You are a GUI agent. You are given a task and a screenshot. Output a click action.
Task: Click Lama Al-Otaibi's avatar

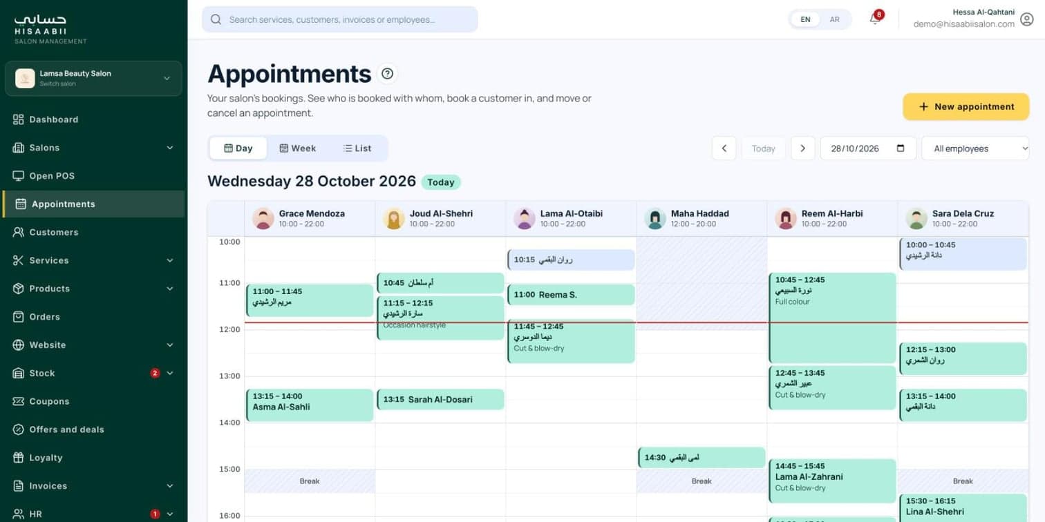(524, 218)
